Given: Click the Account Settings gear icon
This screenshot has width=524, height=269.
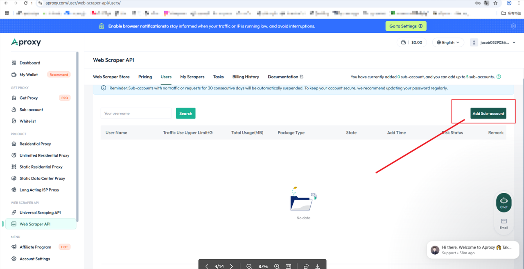Looking at the screenshot, I should pos(14,259).
